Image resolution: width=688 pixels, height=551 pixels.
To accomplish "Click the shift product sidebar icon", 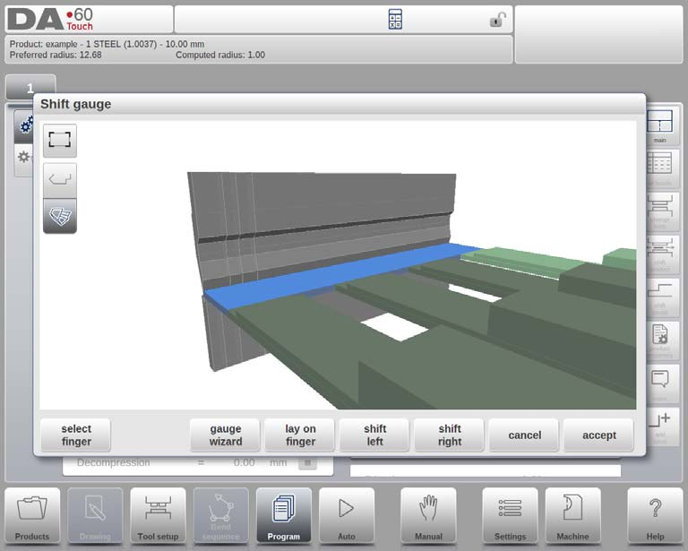I will [660, 254].
